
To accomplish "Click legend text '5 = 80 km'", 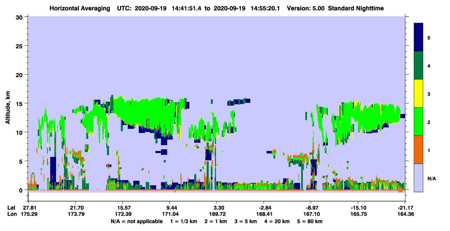I will tap(310, 221).
